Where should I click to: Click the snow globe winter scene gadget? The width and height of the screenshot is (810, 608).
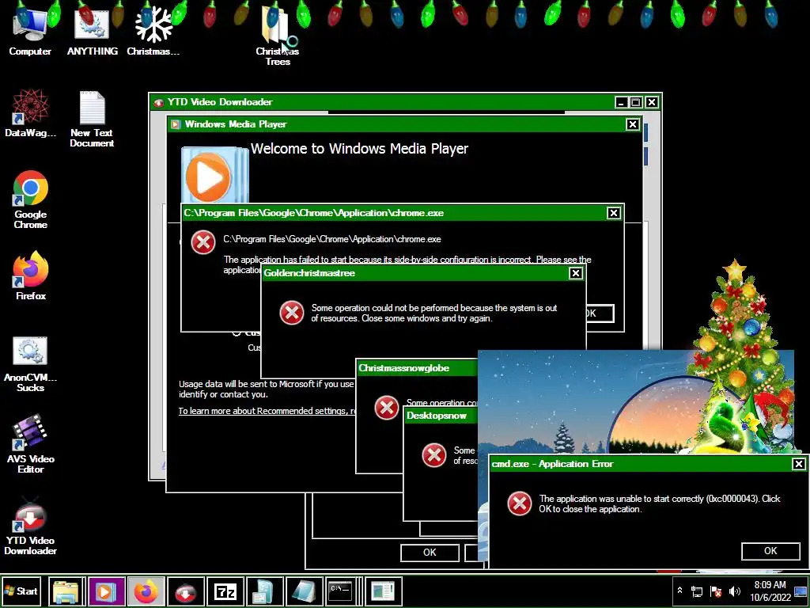(x=584, y=402)
